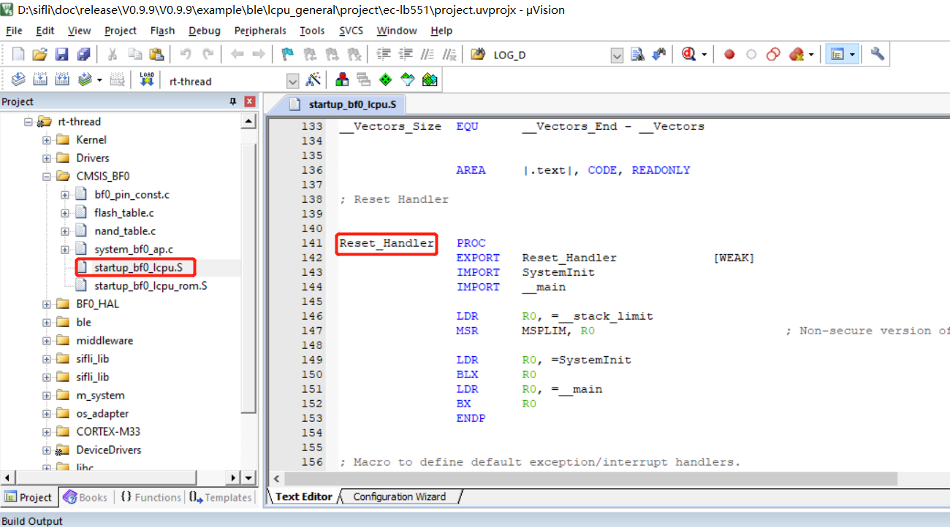950x527 pixels.
Task: Open the rt-thread target dropdown
Action: pyautogui.click(x=293, y=81)
